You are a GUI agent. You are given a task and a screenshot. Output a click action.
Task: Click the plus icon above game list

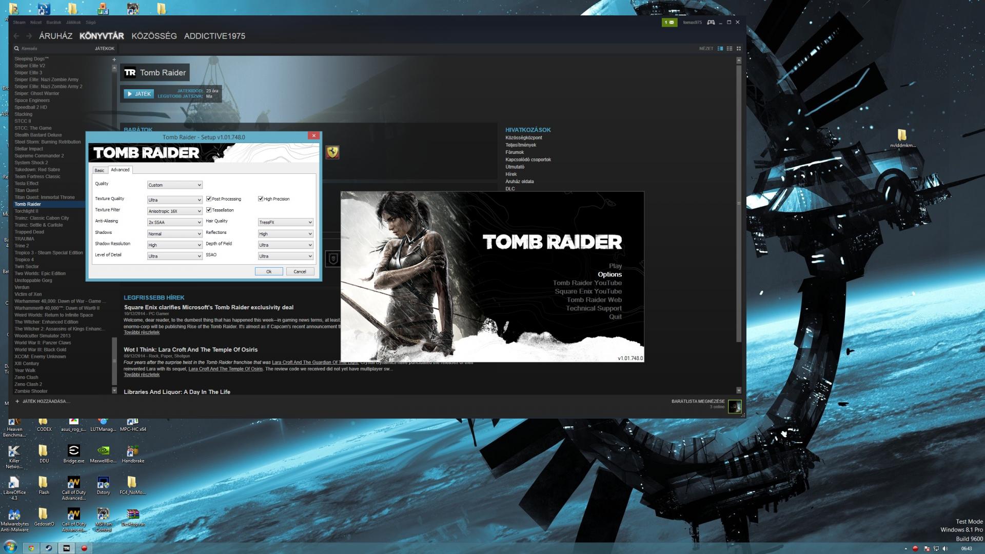click(x=114, y=60)
